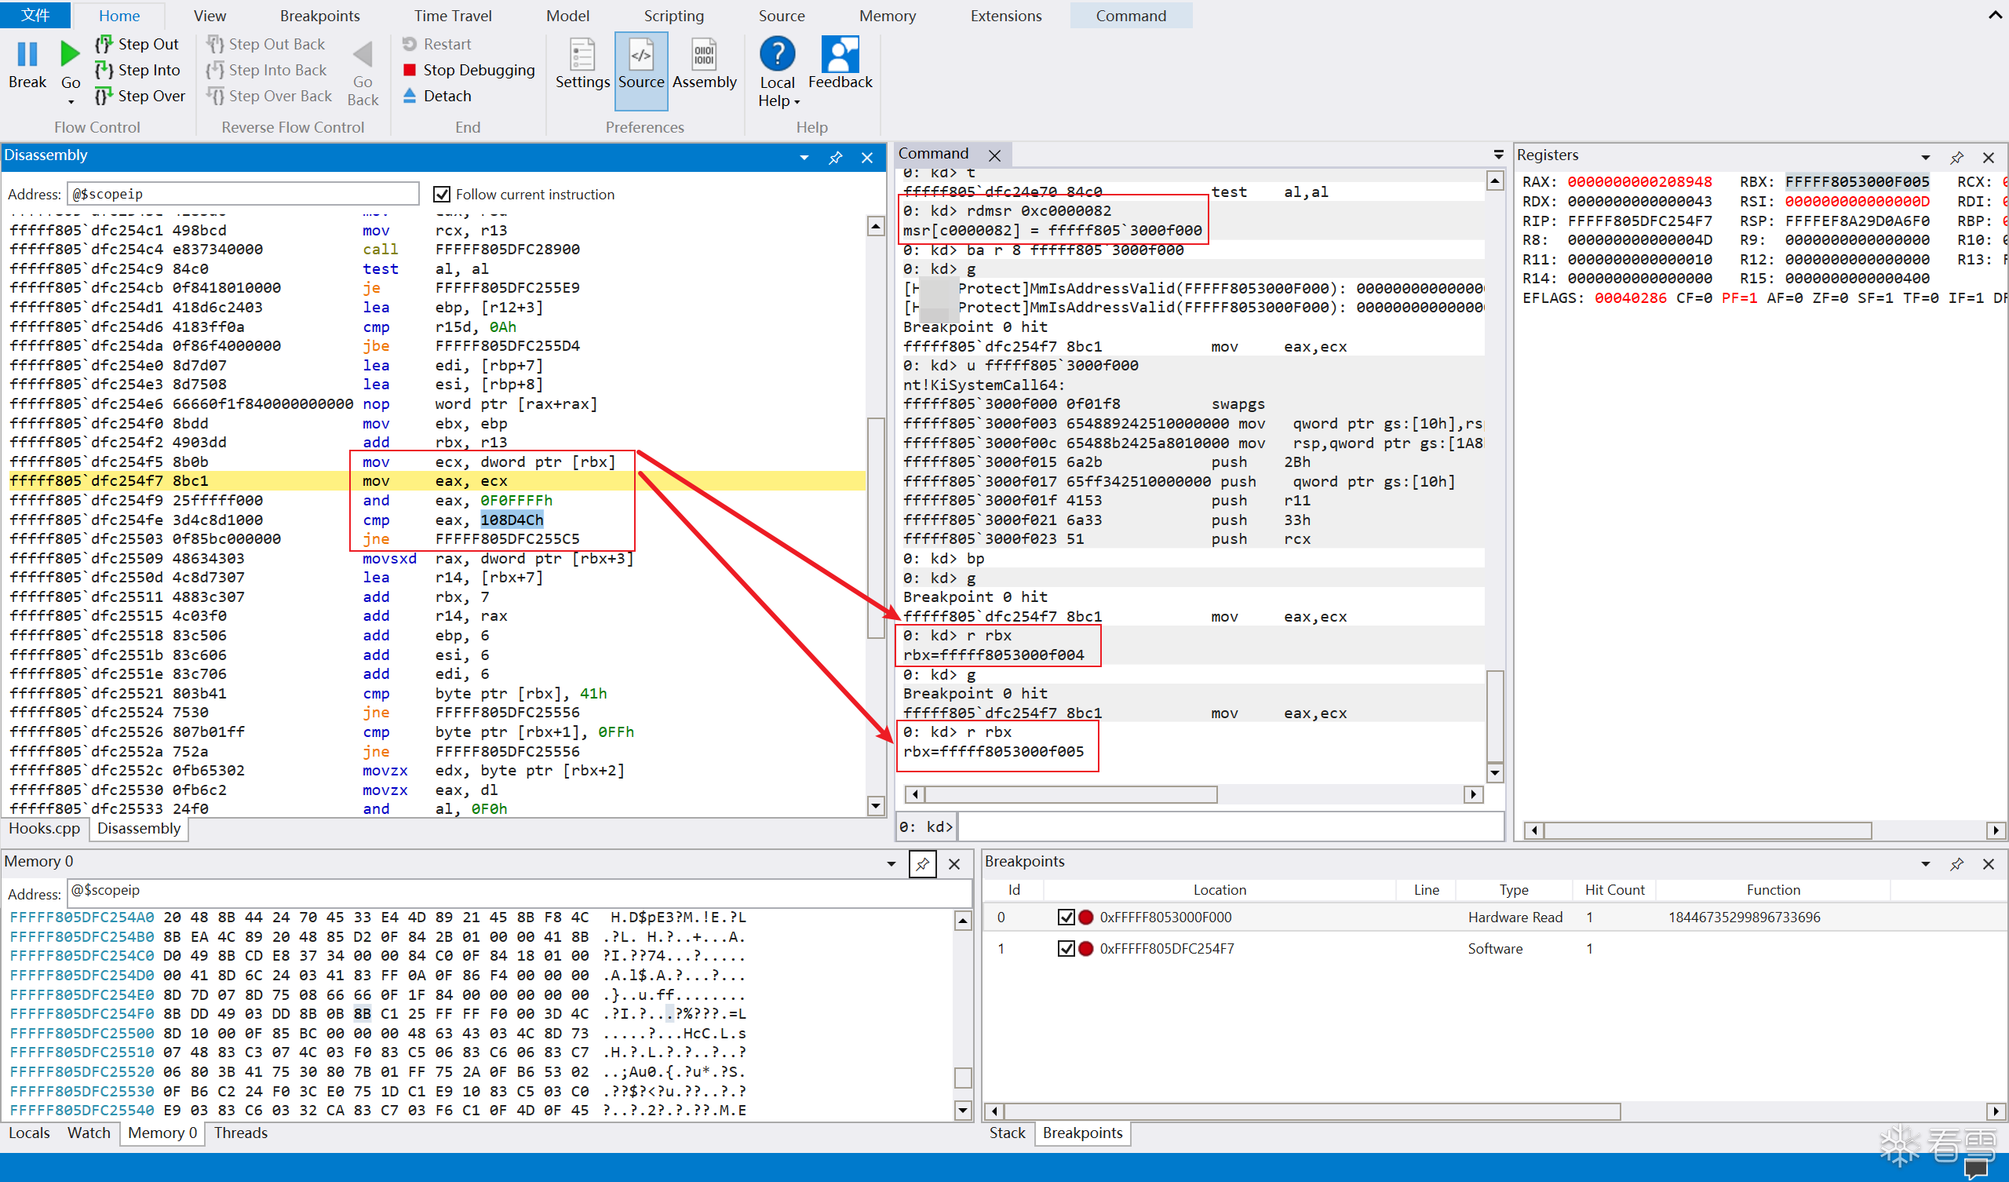Open the Go button dropdown arrow
The height and width of the screenshot is (1182, 2009).
[71, 102]
